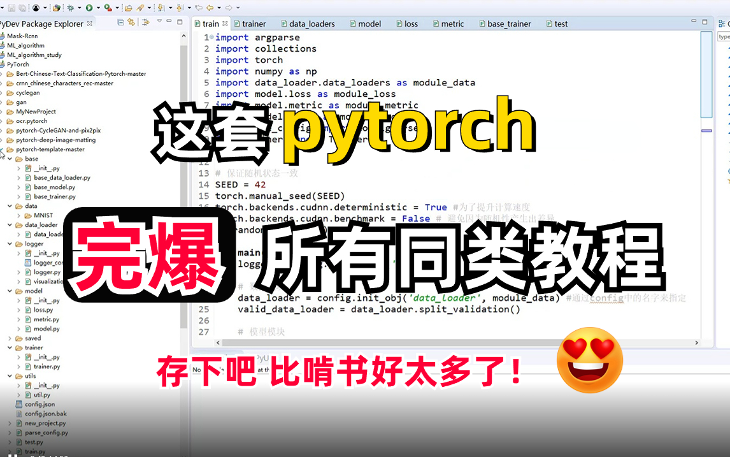Switch to the metric editor tab
730x457 pixels.
[x=448, y=24]
